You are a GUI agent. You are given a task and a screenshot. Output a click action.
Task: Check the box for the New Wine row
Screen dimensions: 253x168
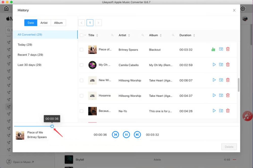click(81, 80)
